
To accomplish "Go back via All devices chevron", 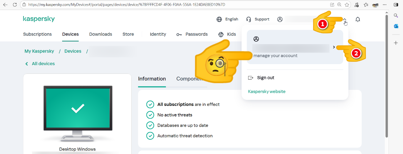I will [27, 64].
